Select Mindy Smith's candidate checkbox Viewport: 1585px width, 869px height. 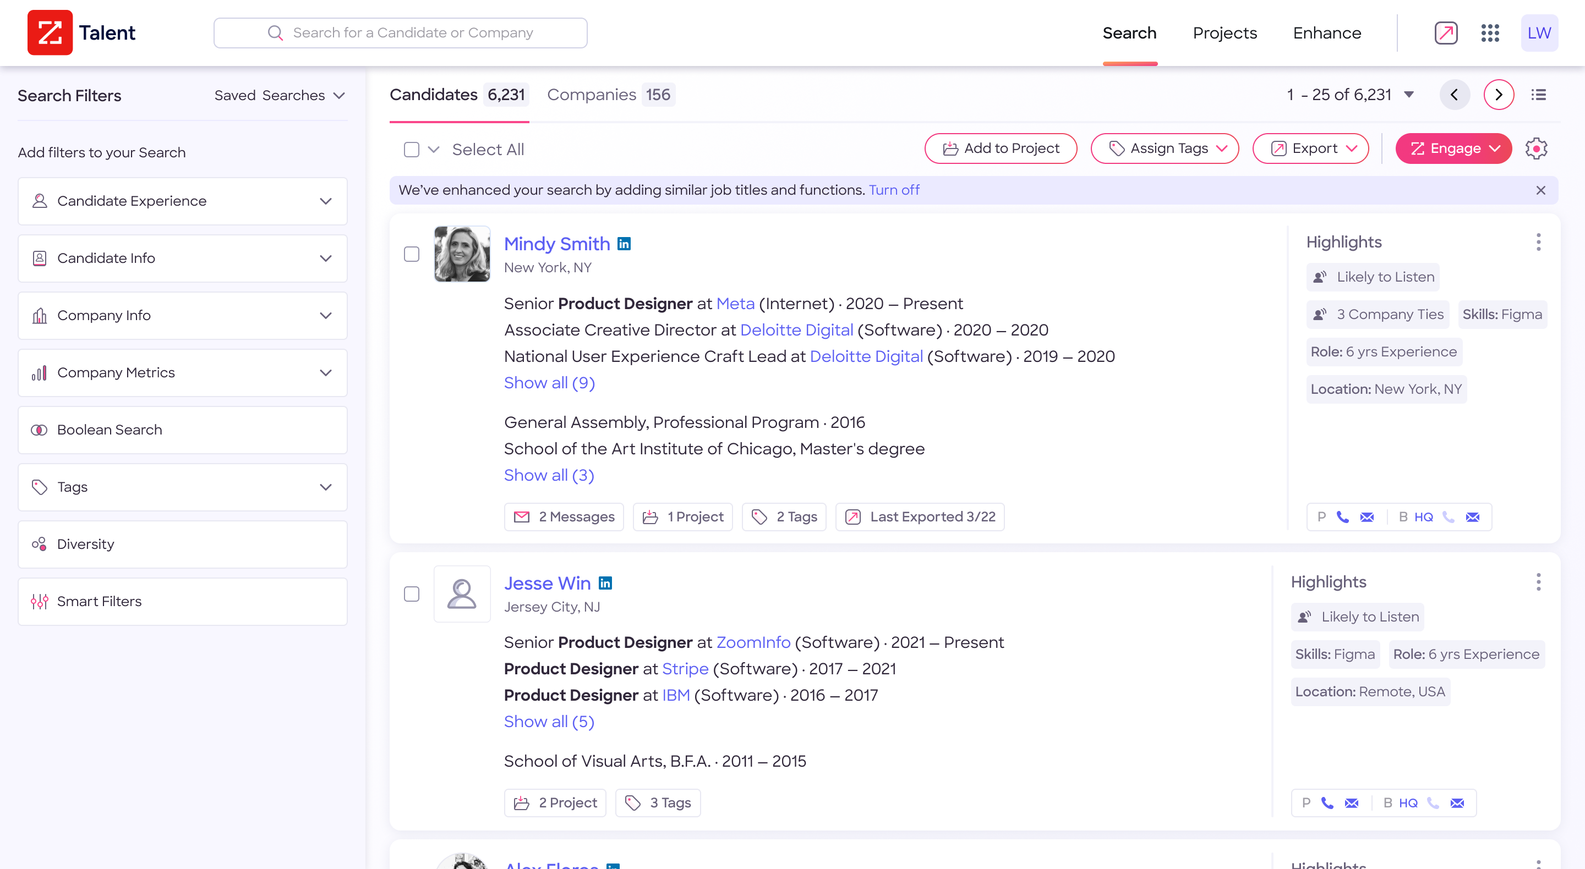[x=412, y=254]
